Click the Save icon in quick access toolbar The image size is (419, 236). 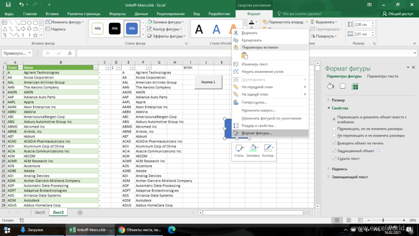(x=8, y=4)
